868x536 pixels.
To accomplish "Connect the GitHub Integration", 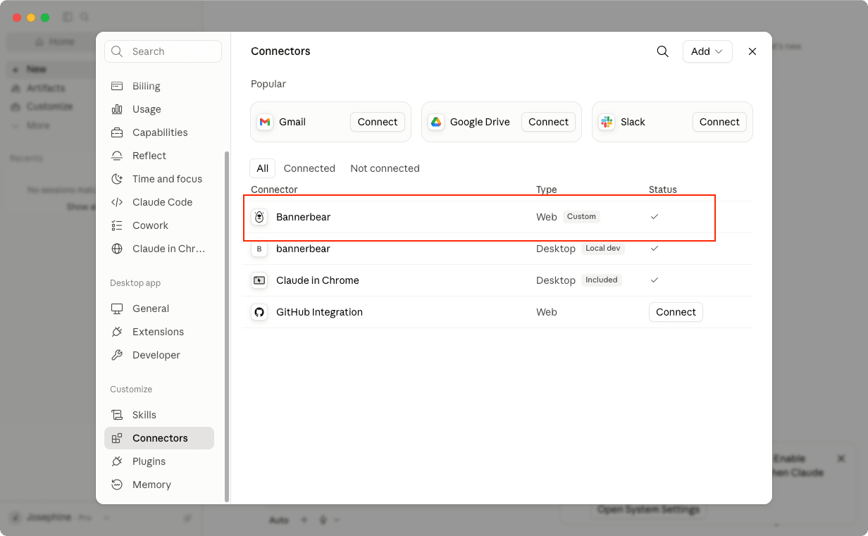I will click(x=676, y=312).
